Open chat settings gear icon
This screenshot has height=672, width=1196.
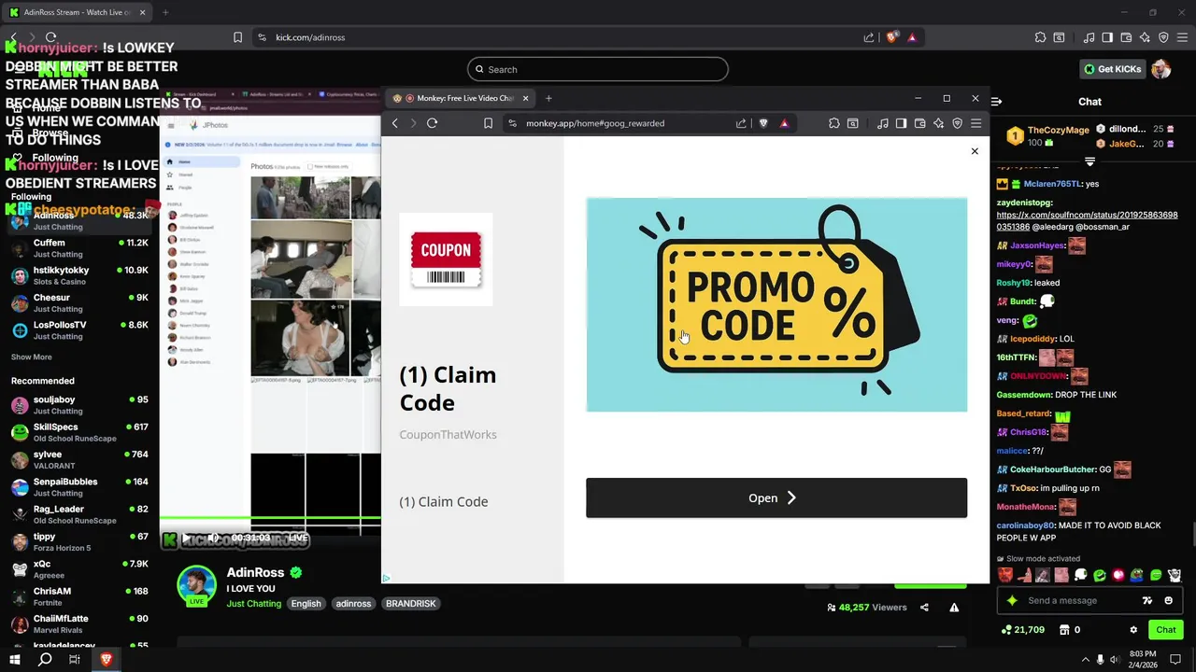click(1133, 630)
